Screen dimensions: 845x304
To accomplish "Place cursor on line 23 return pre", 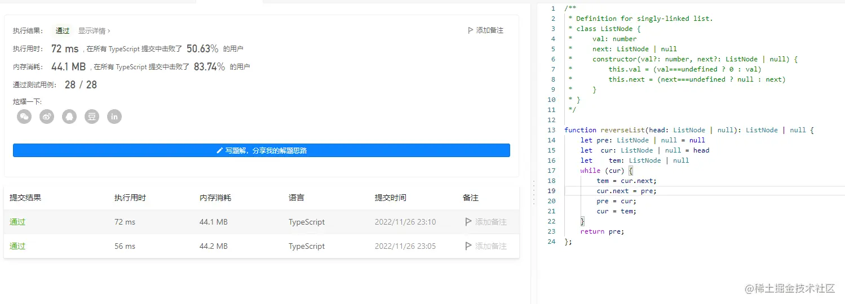I will click(602, 231).
